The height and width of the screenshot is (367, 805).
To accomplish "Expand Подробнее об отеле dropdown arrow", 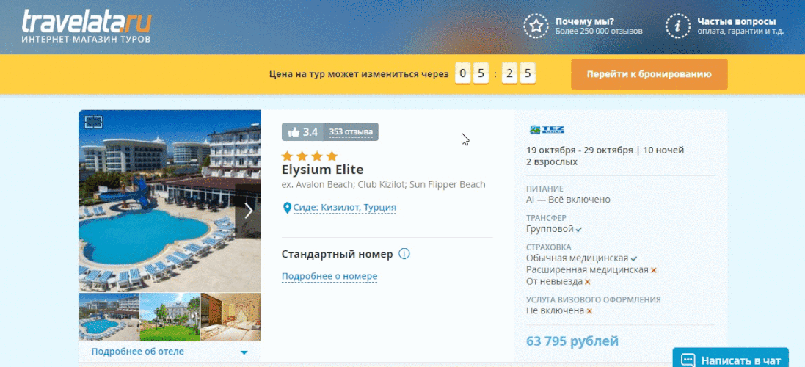I will click(244, 352).
